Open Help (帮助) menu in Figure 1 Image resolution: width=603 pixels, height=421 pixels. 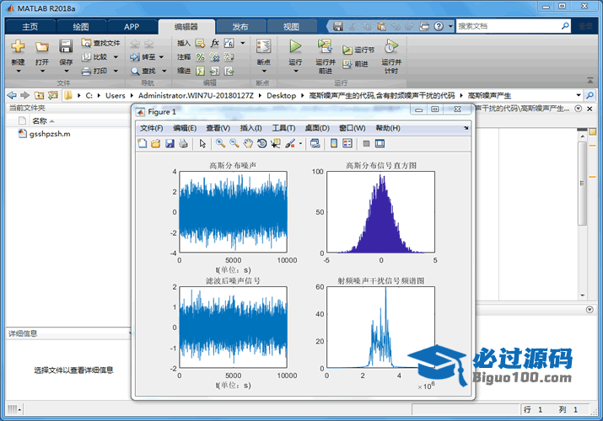pyautogui.click(x=388, y=128)
